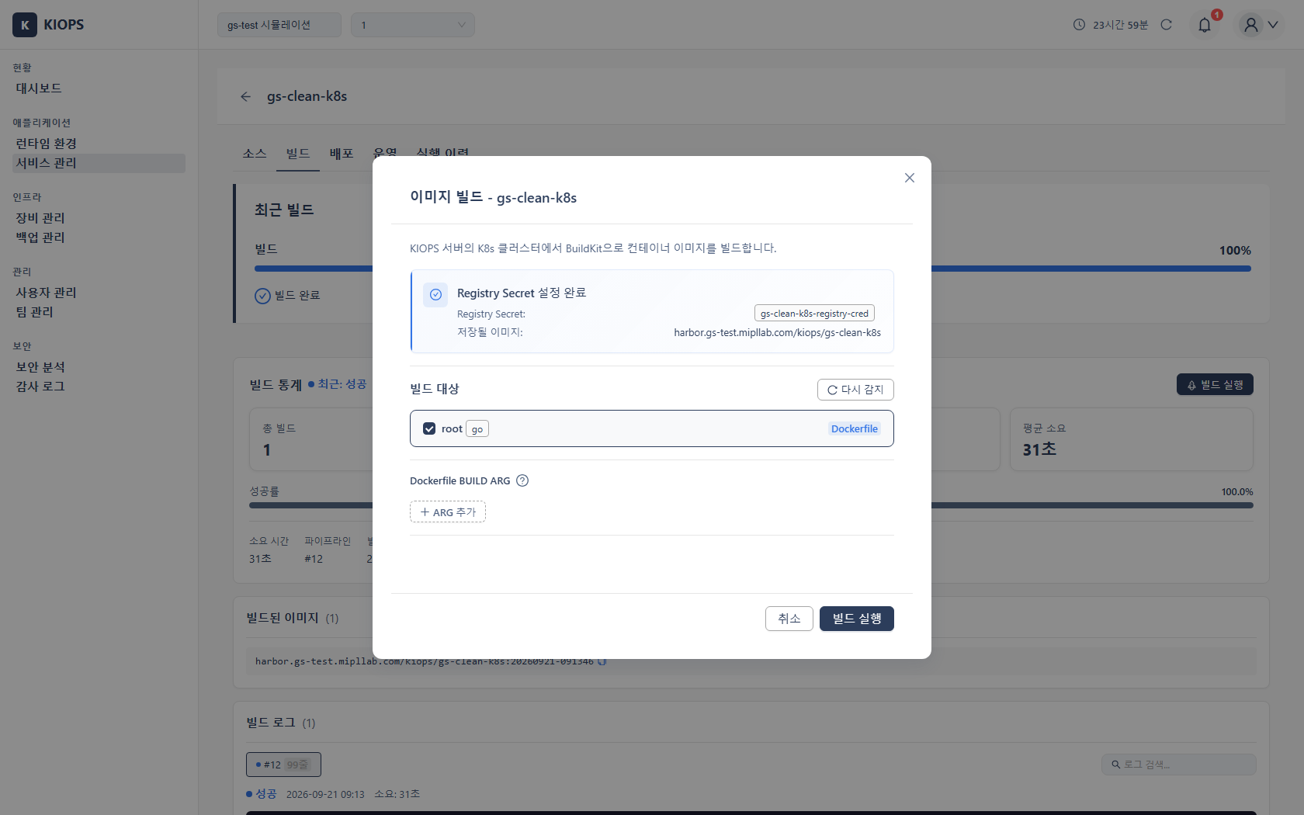Viewport: 1304px width, 815px height.
Task: Click the refresh session timer icon
Action: (x=1166, y=25)
